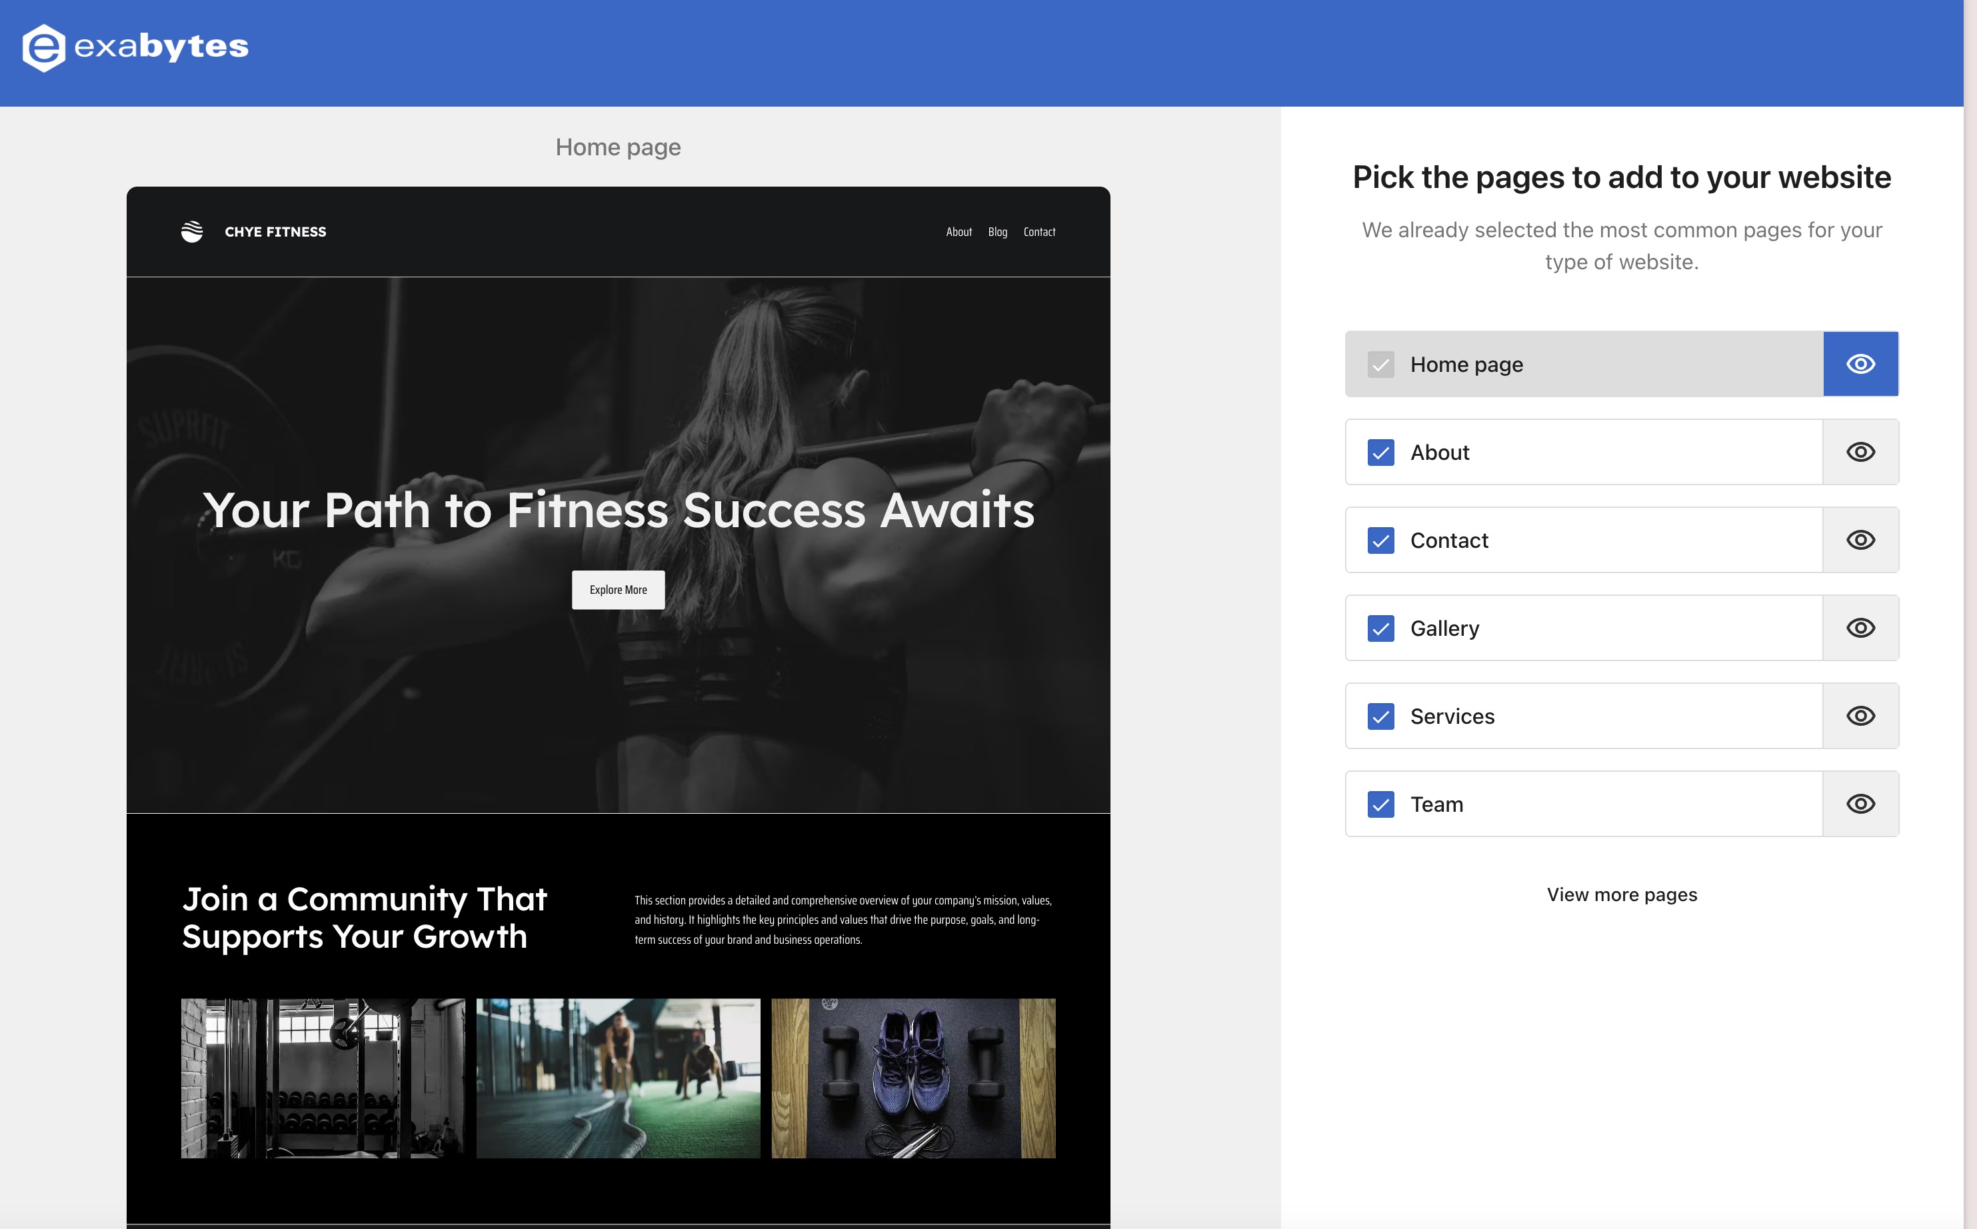Preview About page with eye icon
Viewport: 1977px width, 1229px height.
[x=1860, y=452]
